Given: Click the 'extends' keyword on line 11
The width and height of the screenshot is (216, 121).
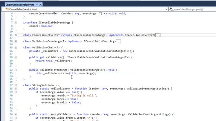Looking at the screenshot, I should pos(66,35).
